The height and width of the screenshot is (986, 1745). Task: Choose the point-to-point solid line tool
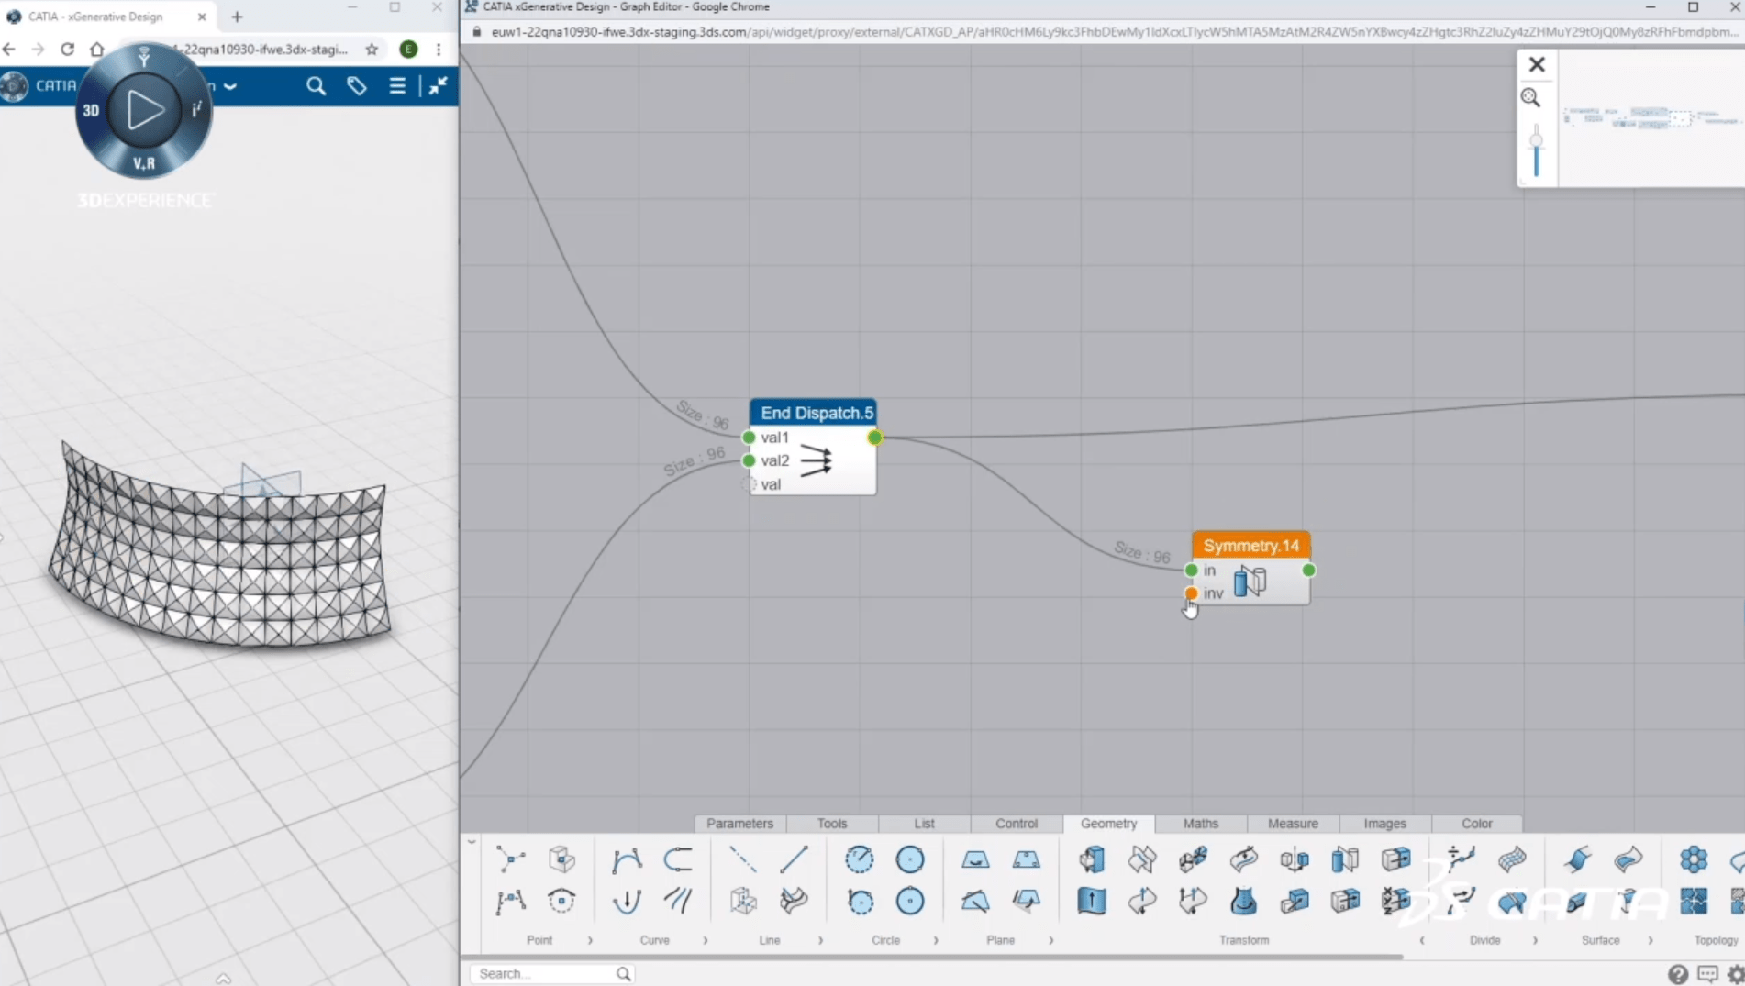[x=794, y=859]
